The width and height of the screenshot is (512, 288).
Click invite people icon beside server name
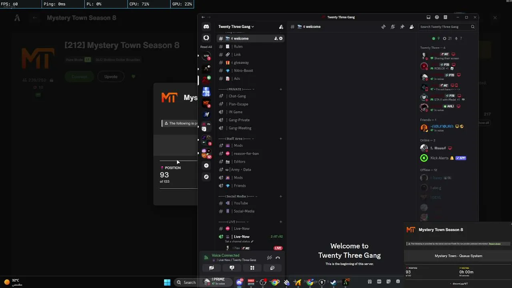[281, 27]
